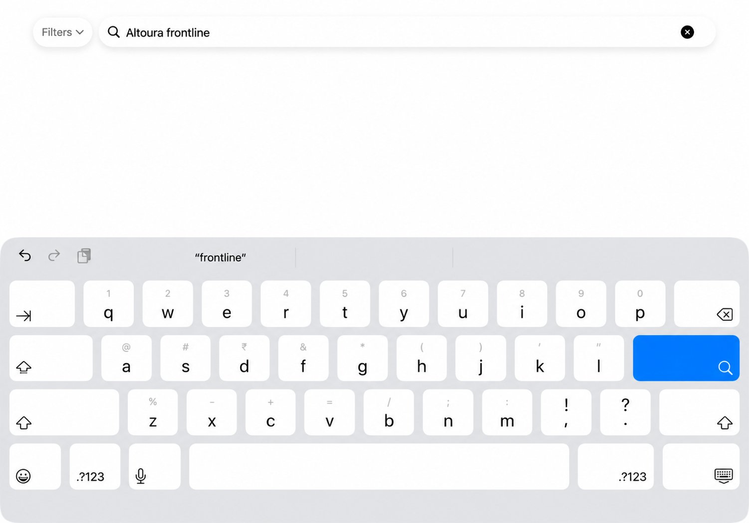Tap the microphone dictation key

coord(155,467)
